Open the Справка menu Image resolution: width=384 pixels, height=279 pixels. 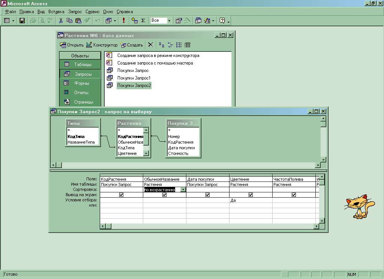pyautogui.click(x=124, y=12)
